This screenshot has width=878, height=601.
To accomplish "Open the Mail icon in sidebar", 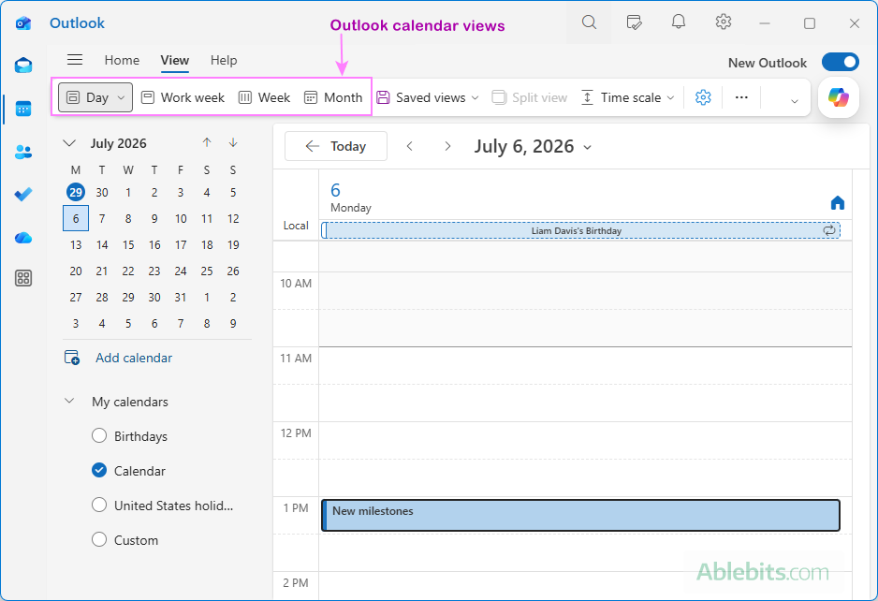I will (23, 65).
